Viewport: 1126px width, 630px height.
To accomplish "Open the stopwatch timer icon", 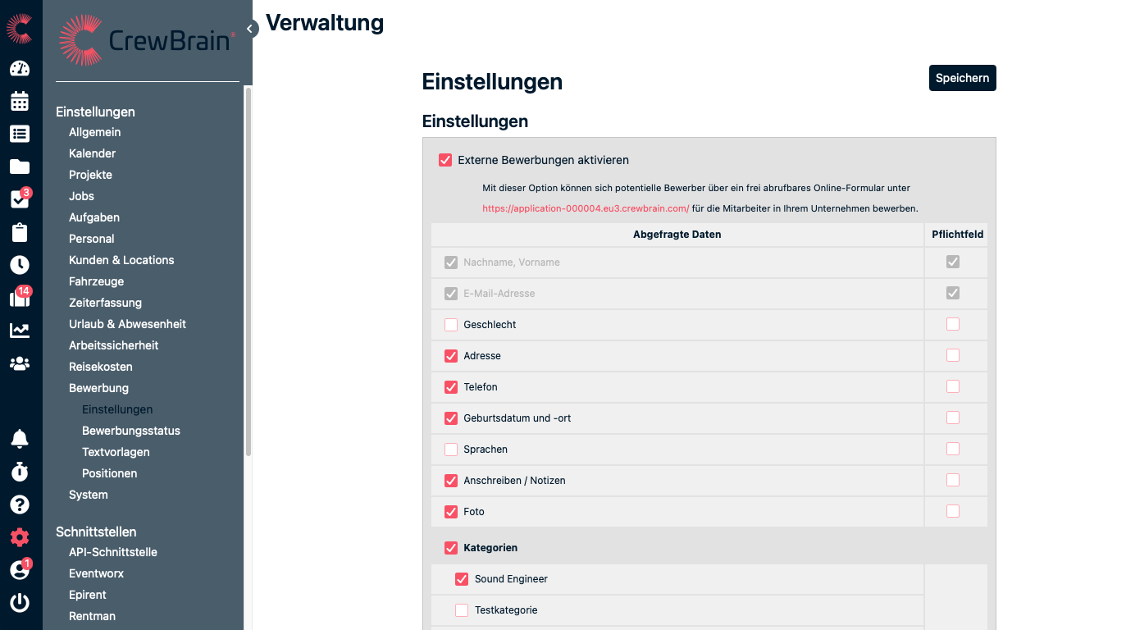I will click(20, 472).
